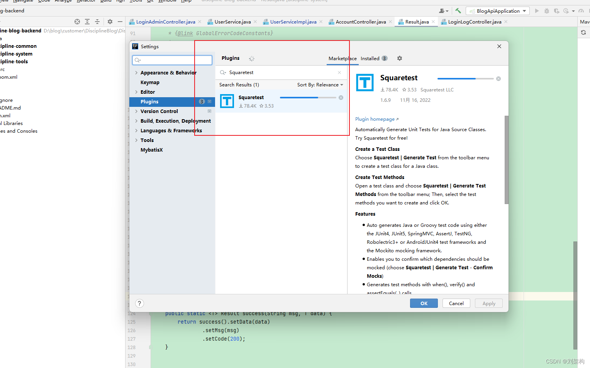This screenshot has width=590, height=368.
Task: Hide the project panel with minus icon
Action: [x=120, y=22]
